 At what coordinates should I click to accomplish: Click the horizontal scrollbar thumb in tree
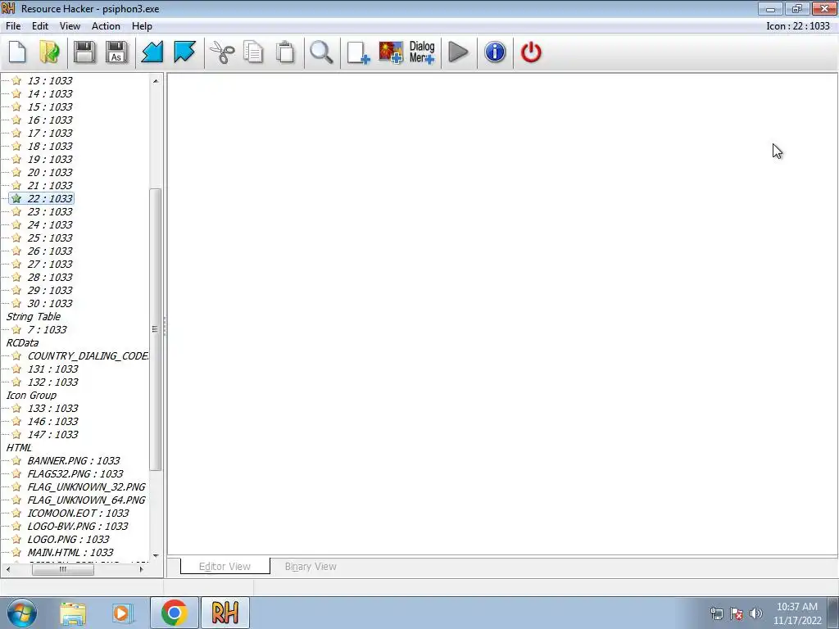tap(62, 570)
